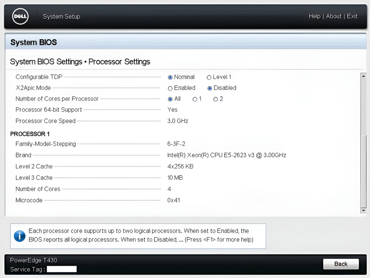This screenshot has width=370, height=278.
Task: Click the 3.0 GHz core speed value
Action: tap(178, 121)
